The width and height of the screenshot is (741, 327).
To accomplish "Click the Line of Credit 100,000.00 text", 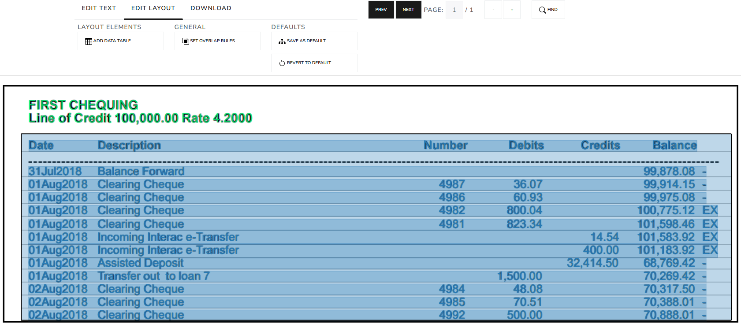I will 104,118.
